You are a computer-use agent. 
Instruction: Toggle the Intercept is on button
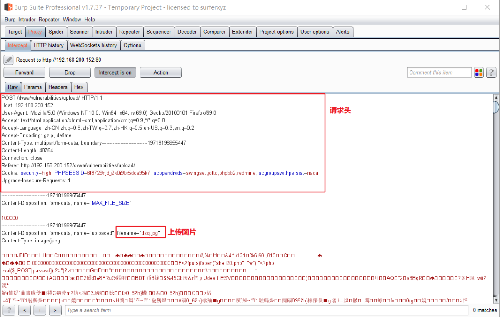[115, 72]
